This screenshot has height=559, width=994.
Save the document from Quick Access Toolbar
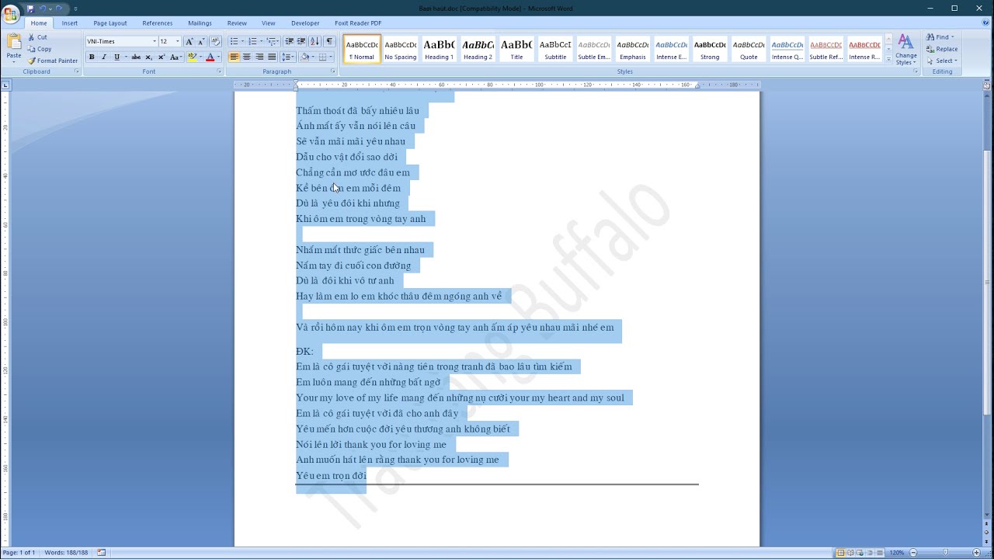pos(30,9)
